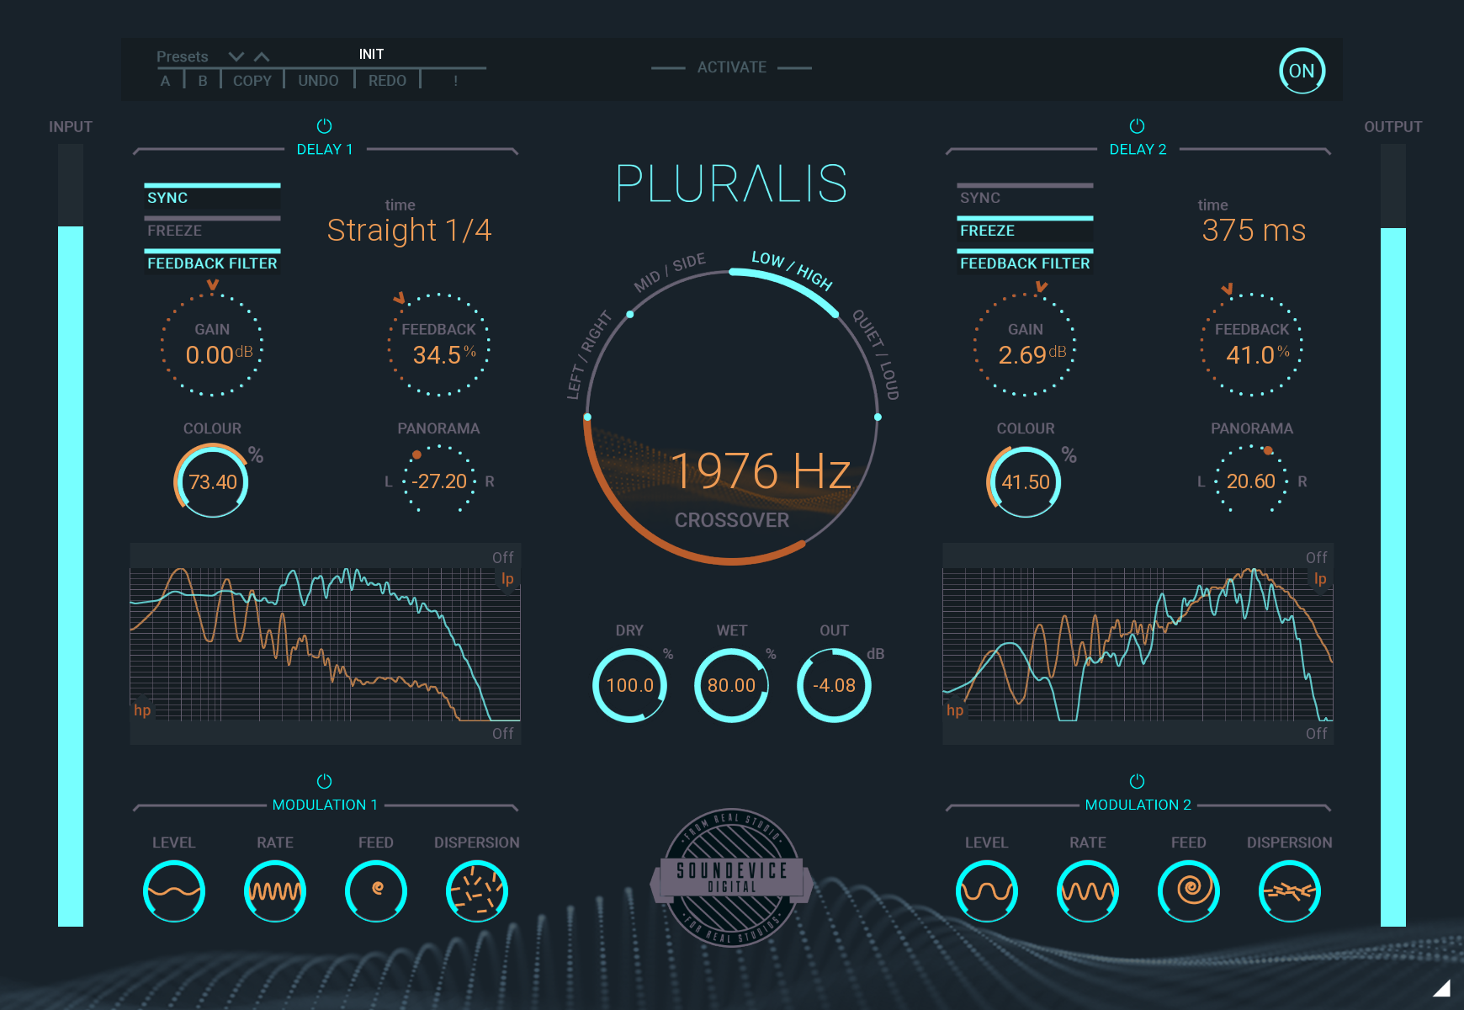Open the previous preset with the down chevron

click(x=236, y=56)
